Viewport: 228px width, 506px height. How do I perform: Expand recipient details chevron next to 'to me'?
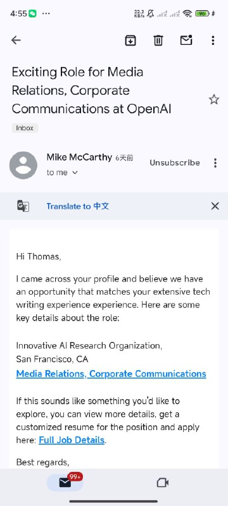tap(75, 173)
